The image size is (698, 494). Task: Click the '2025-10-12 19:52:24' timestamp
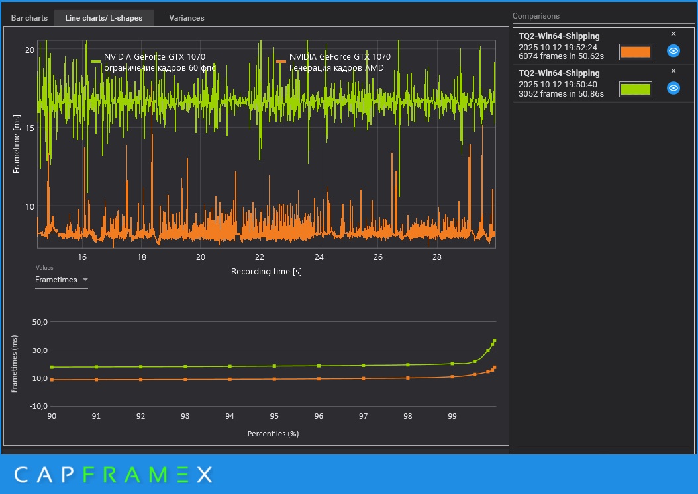[x=558, y=47]
